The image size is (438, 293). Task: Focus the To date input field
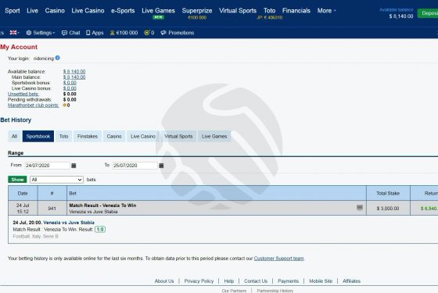[135, 166]
